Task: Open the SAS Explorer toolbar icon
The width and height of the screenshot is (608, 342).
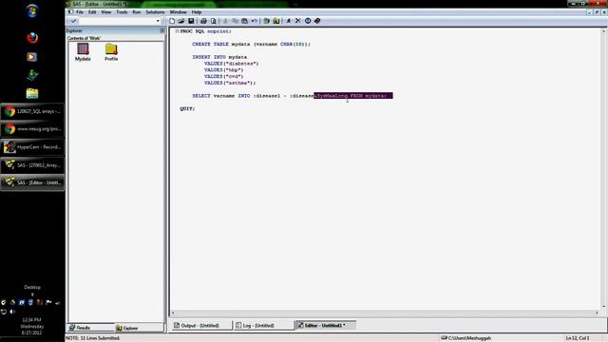Action: click(276, 21)
